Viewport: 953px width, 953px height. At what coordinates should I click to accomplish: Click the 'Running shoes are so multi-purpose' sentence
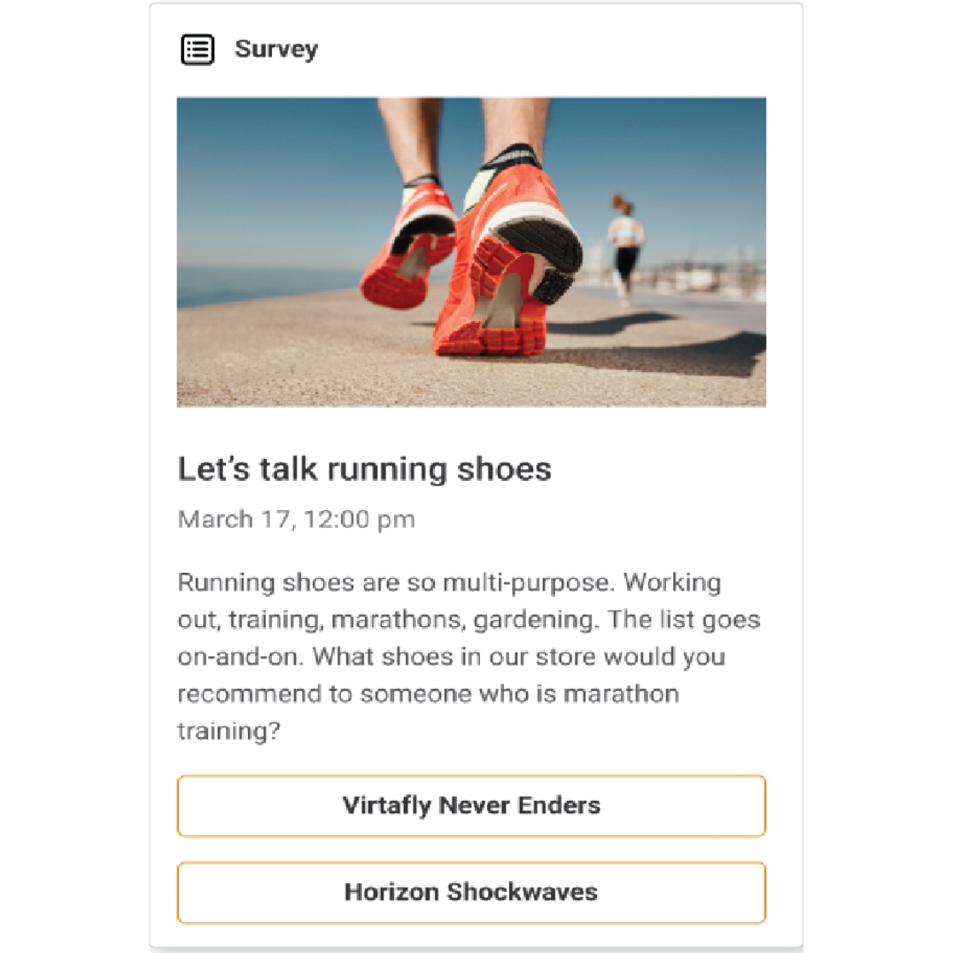[396, 582]
